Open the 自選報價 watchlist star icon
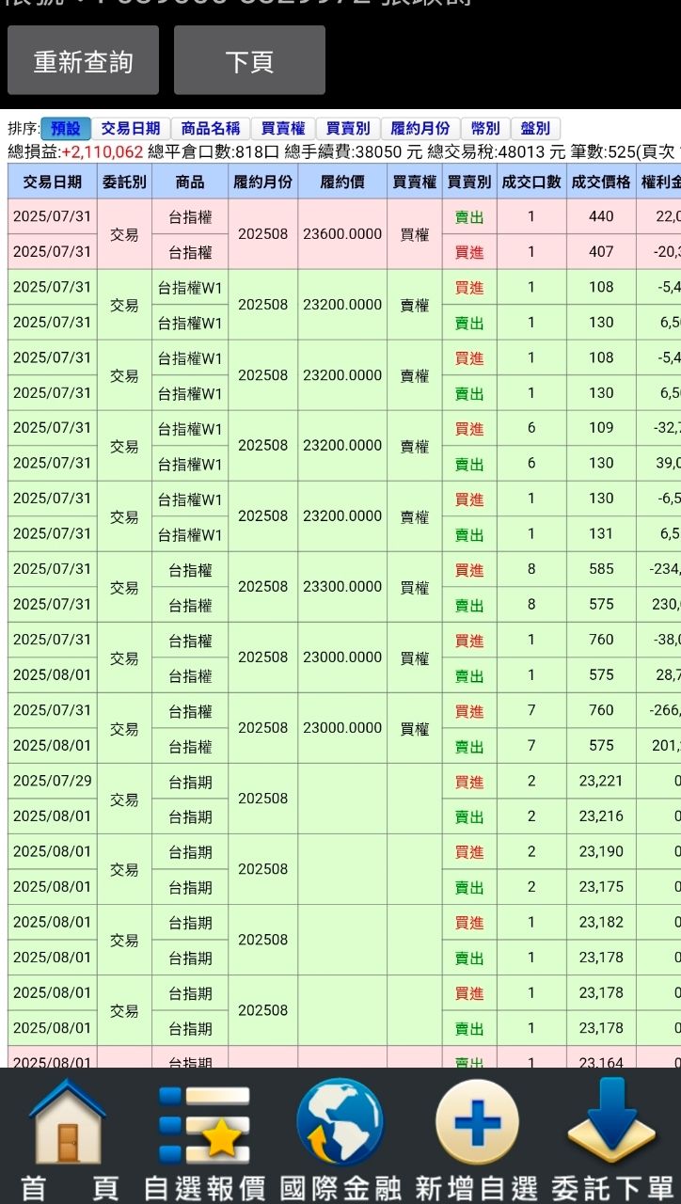This screenshot has width=681, height=1204. tap(204, 1123)
